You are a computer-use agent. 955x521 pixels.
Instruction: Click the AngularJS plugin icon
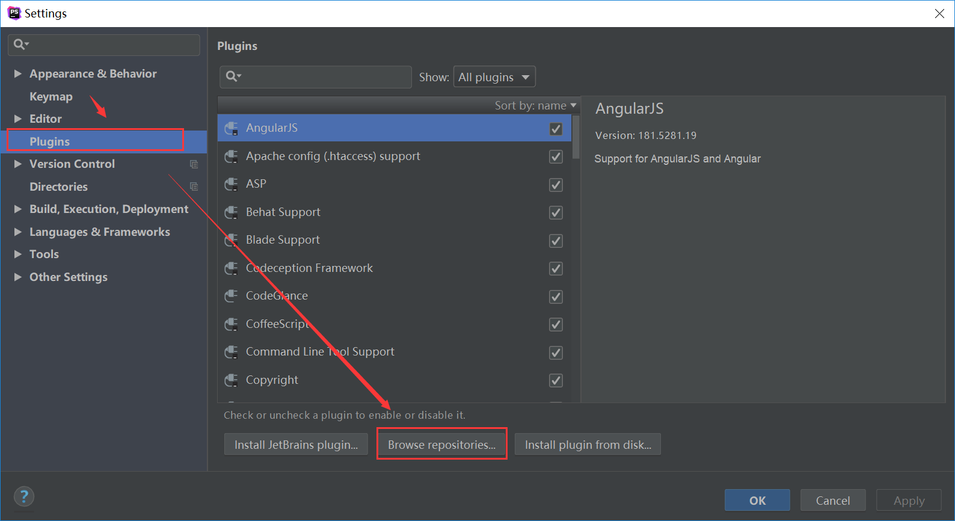tap(231, 128)
